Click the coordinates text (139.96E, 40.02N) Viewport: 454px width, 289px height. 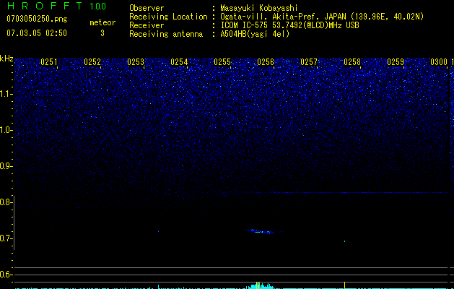[x=387, y=17]
